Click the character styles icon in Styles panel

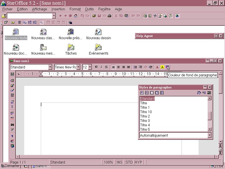(147, 93)
